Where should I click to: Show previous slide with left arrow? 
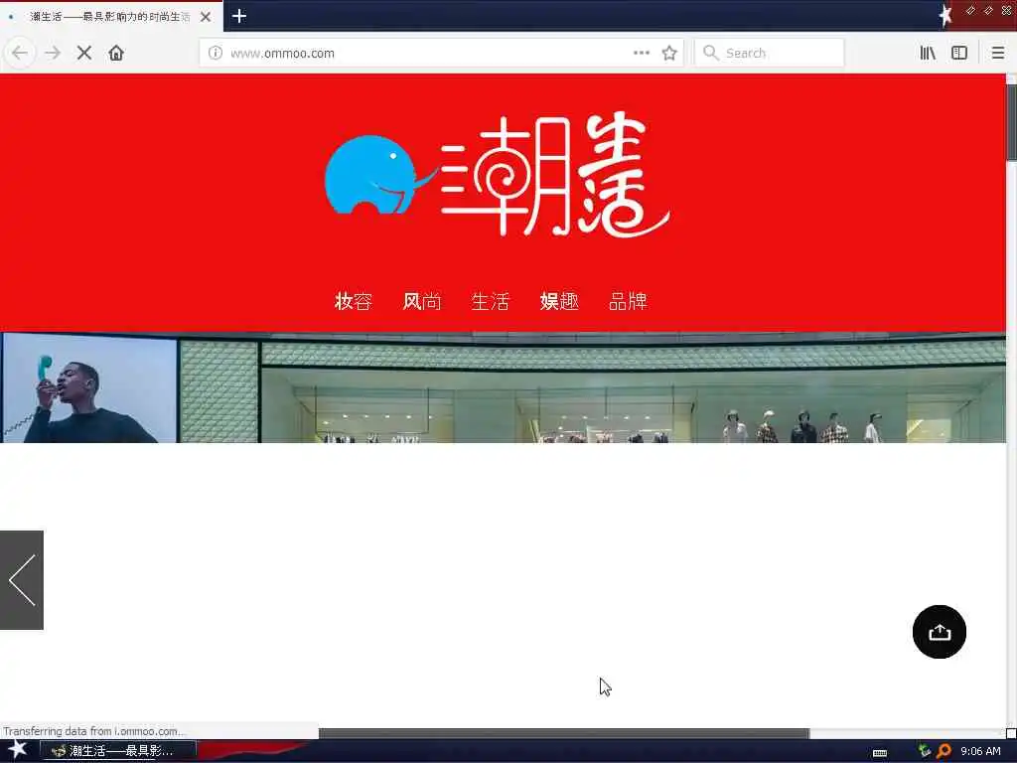22,580
